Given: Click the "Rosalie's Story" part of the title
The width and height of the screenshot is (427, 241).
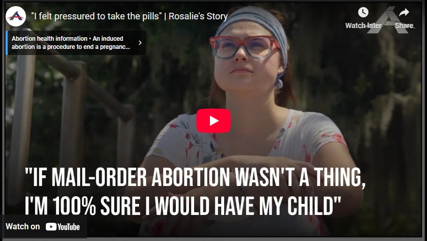Looking at the screenshot, I should coord(198,16).
